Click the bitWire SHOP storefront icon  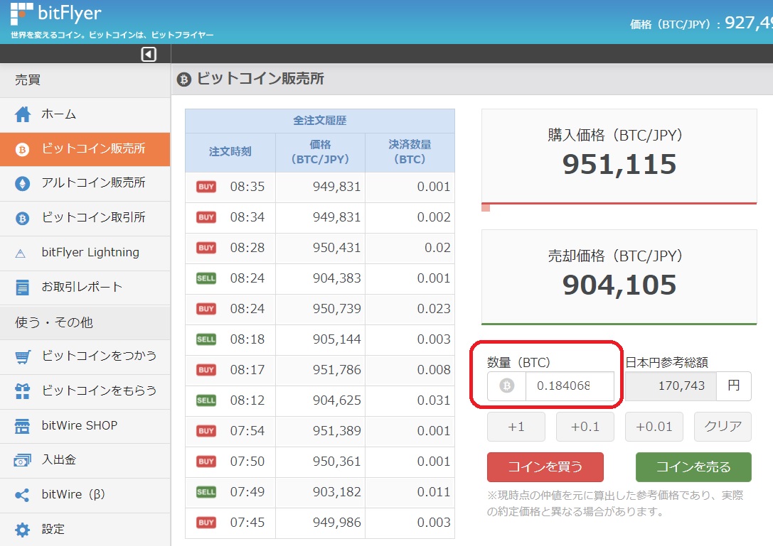coord(22,426)
